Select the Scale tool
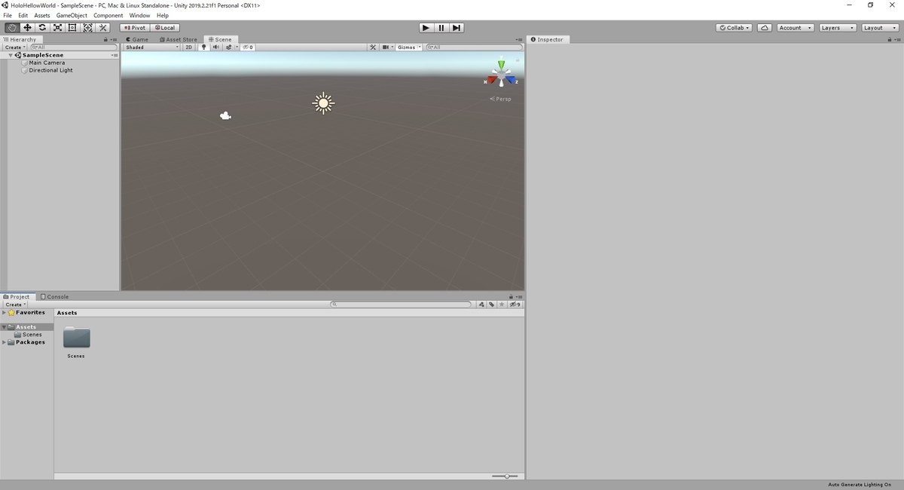Screen dimensions: 904x490 tap(57, 28)
